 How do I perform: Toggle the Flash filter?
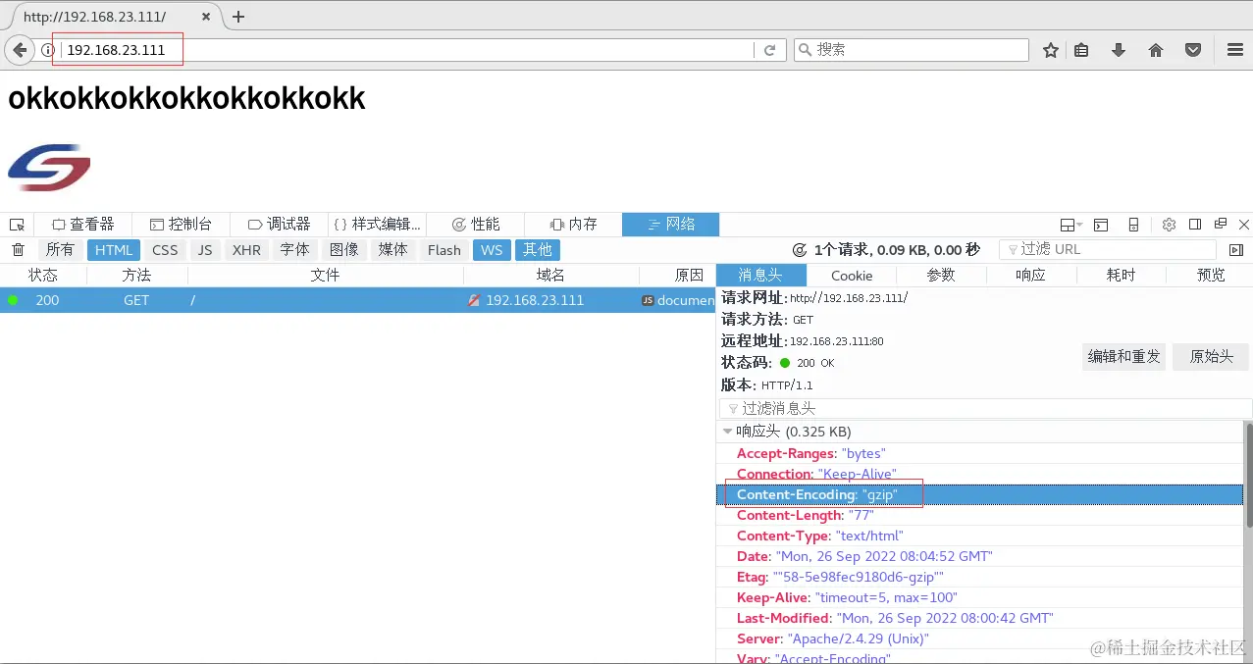(x=444, y=250)
